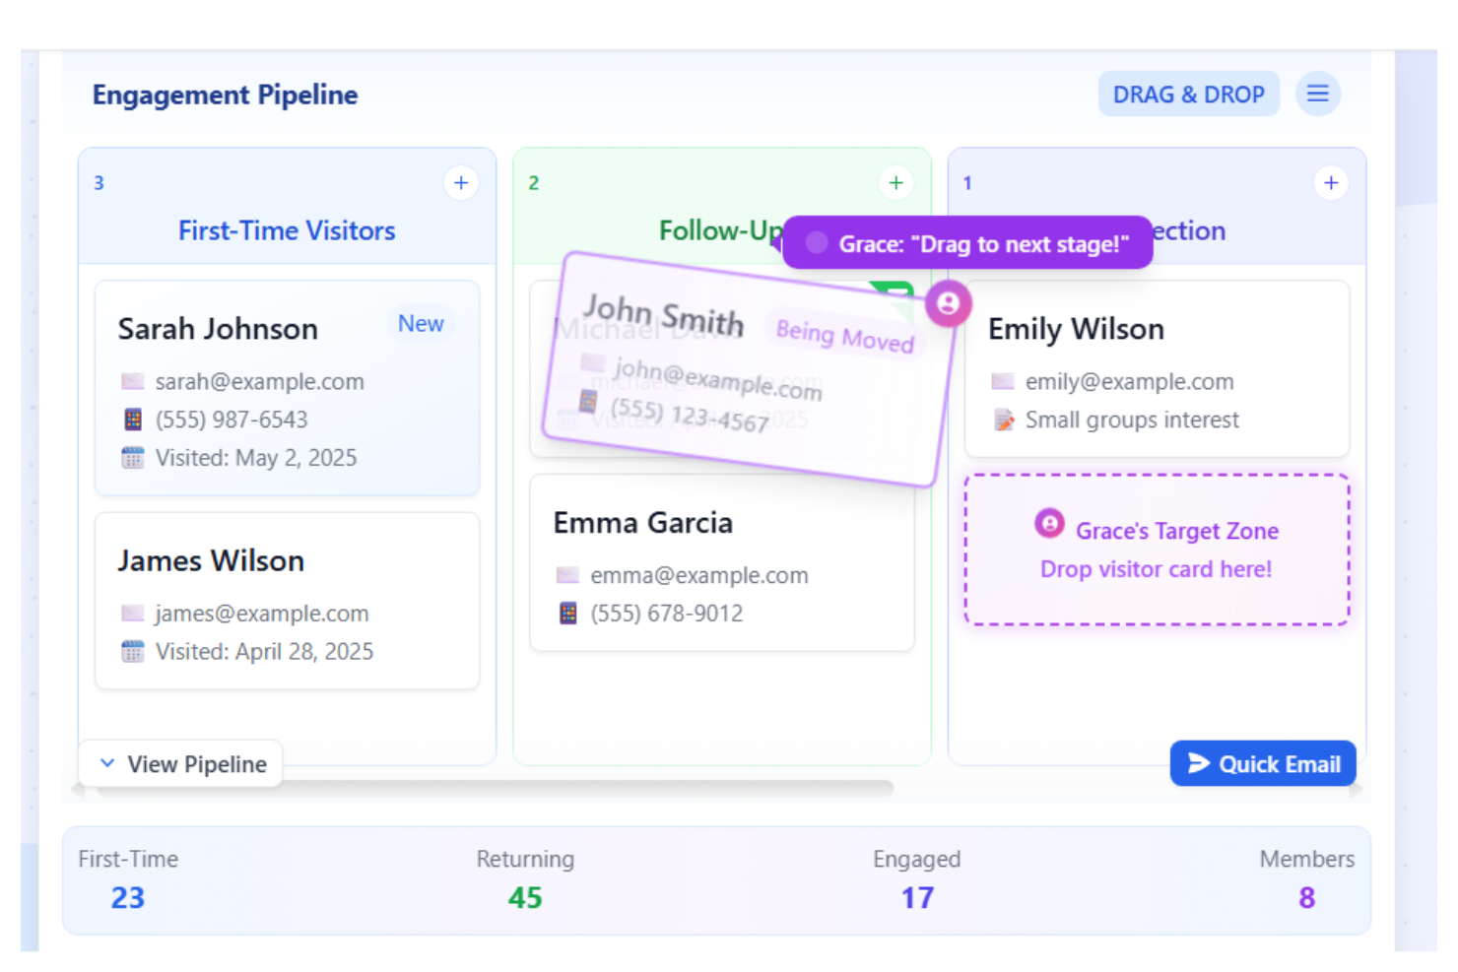Click the plus icon above First-Time Visitors
Image resolution: width=1458 pixels, height=972 pixels.
pyautogui.click(x=461, y=183)
